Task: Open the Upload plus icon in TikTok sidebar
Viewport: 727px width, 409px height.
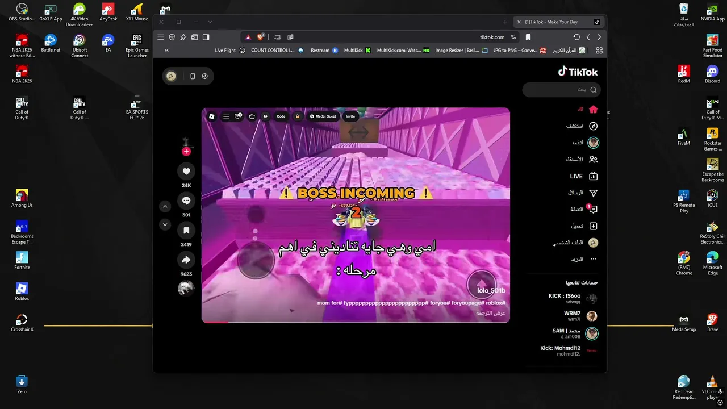Action: (x=593, y=226)
